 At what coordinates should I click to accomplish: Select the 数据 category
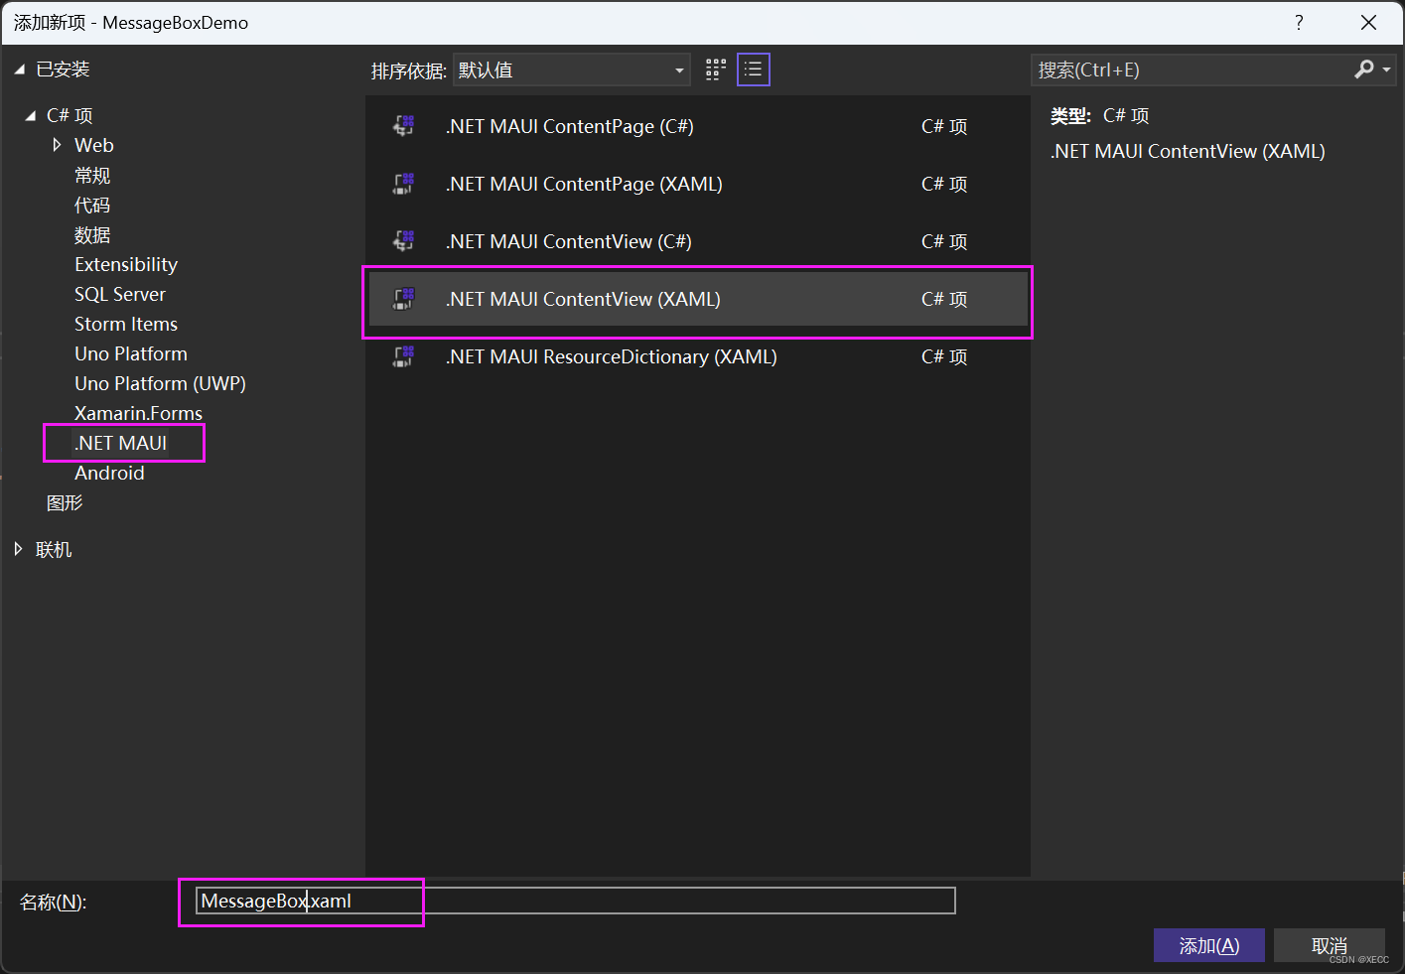[x=92, y=234]
